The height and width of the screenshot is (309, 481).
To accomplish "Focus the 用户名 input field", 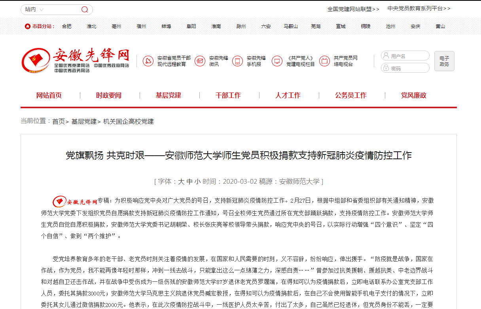I will point(405,56).
